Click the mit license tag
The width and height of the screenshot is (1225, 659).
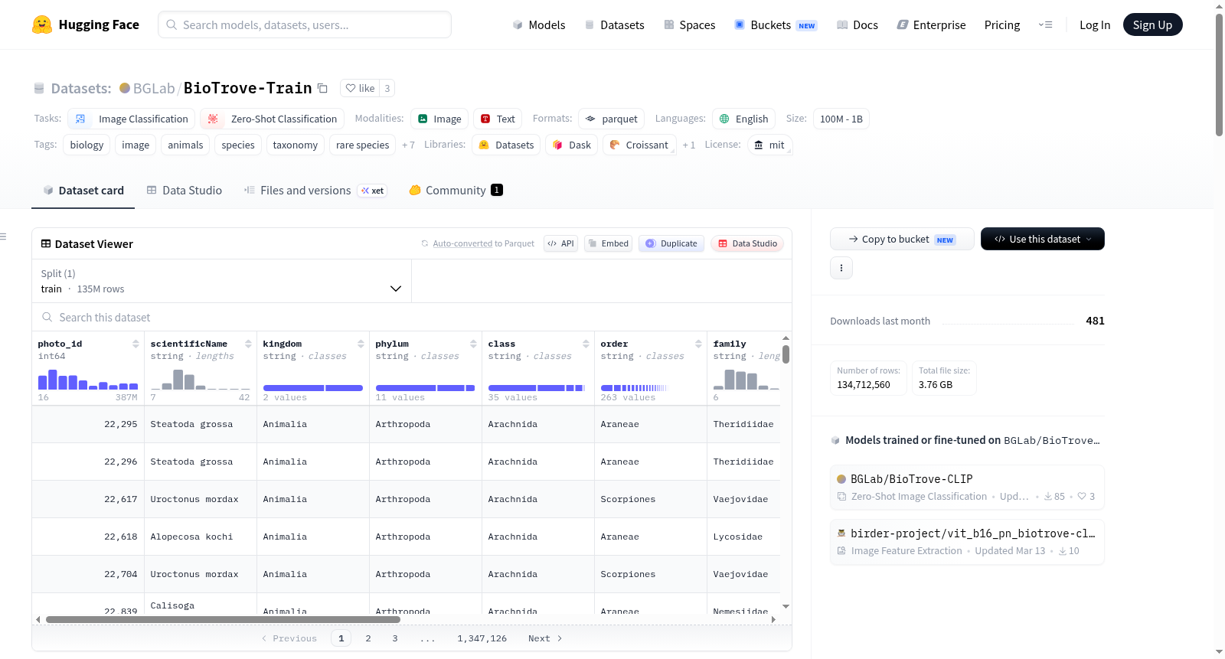pos(769,145)
